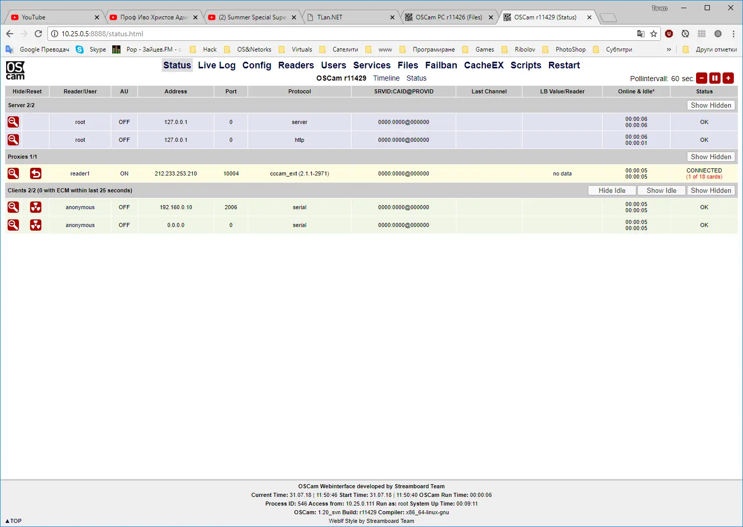Hide the reader1 row with magnifier icon
The image size is (743, 527).
coord(13,173)
